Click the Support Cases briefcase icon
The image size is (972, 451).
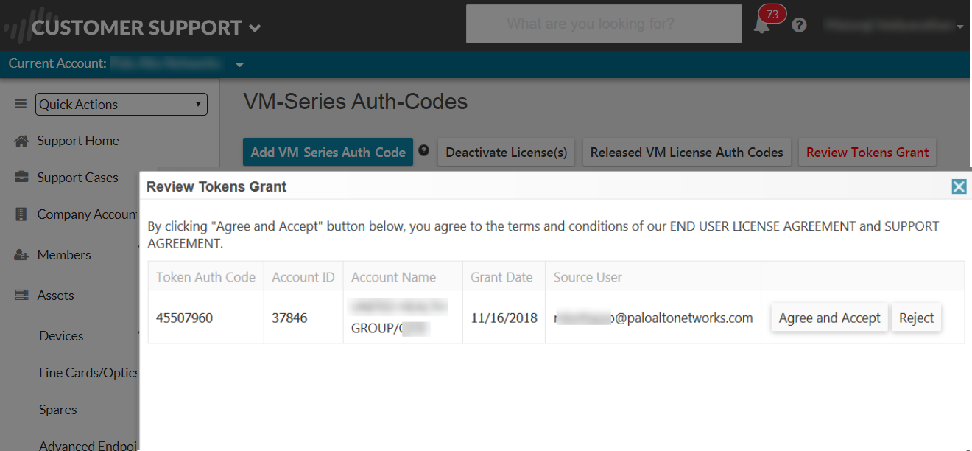[x=21, y=178]
